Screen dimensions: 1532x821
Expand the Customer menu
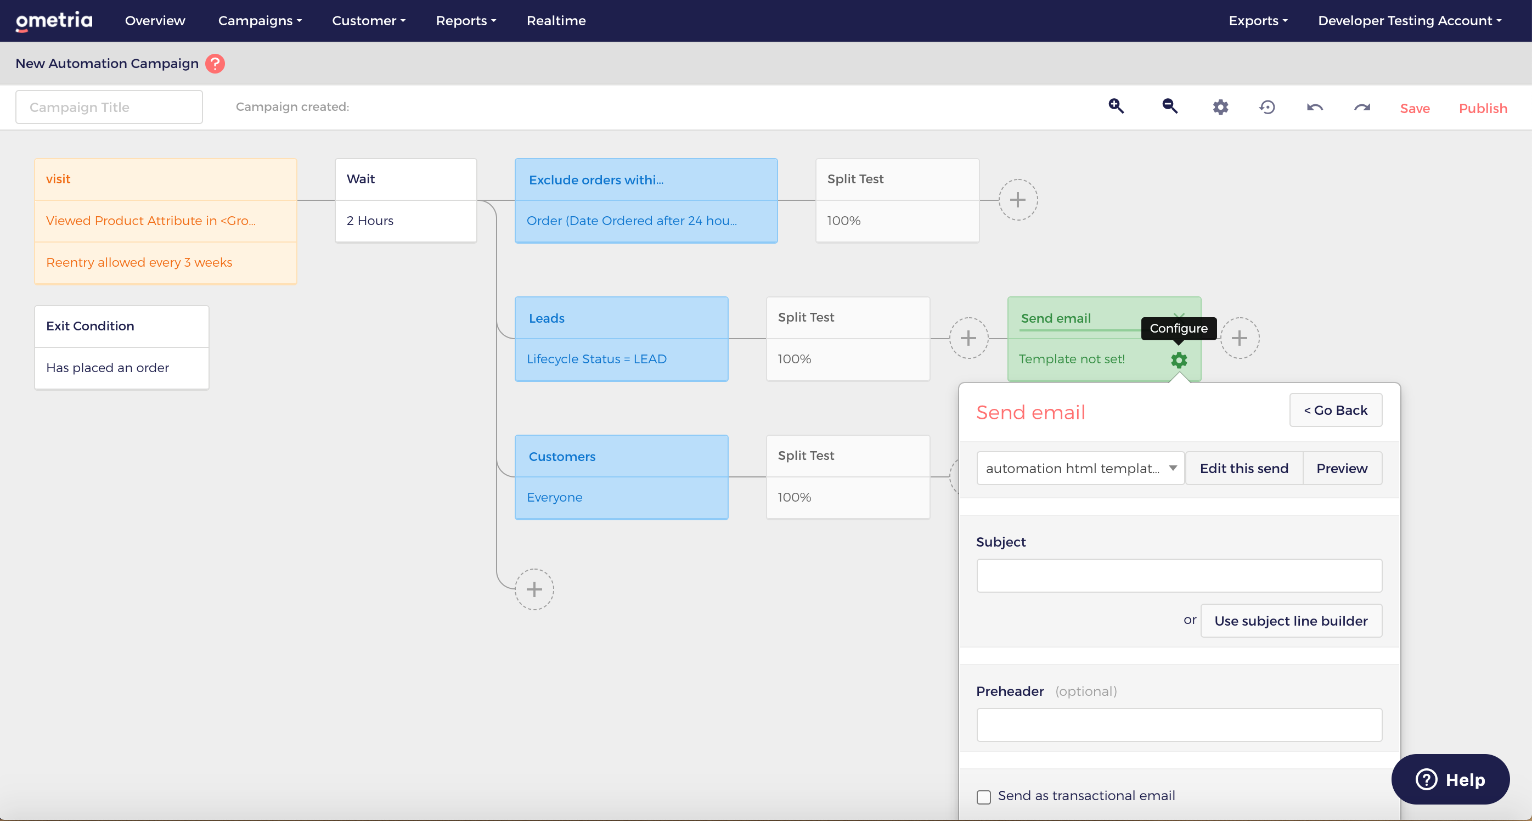[369, 21]
